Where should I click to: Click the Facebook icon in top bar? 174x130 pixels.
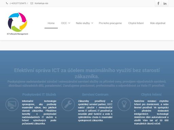(x=158, y=3)
